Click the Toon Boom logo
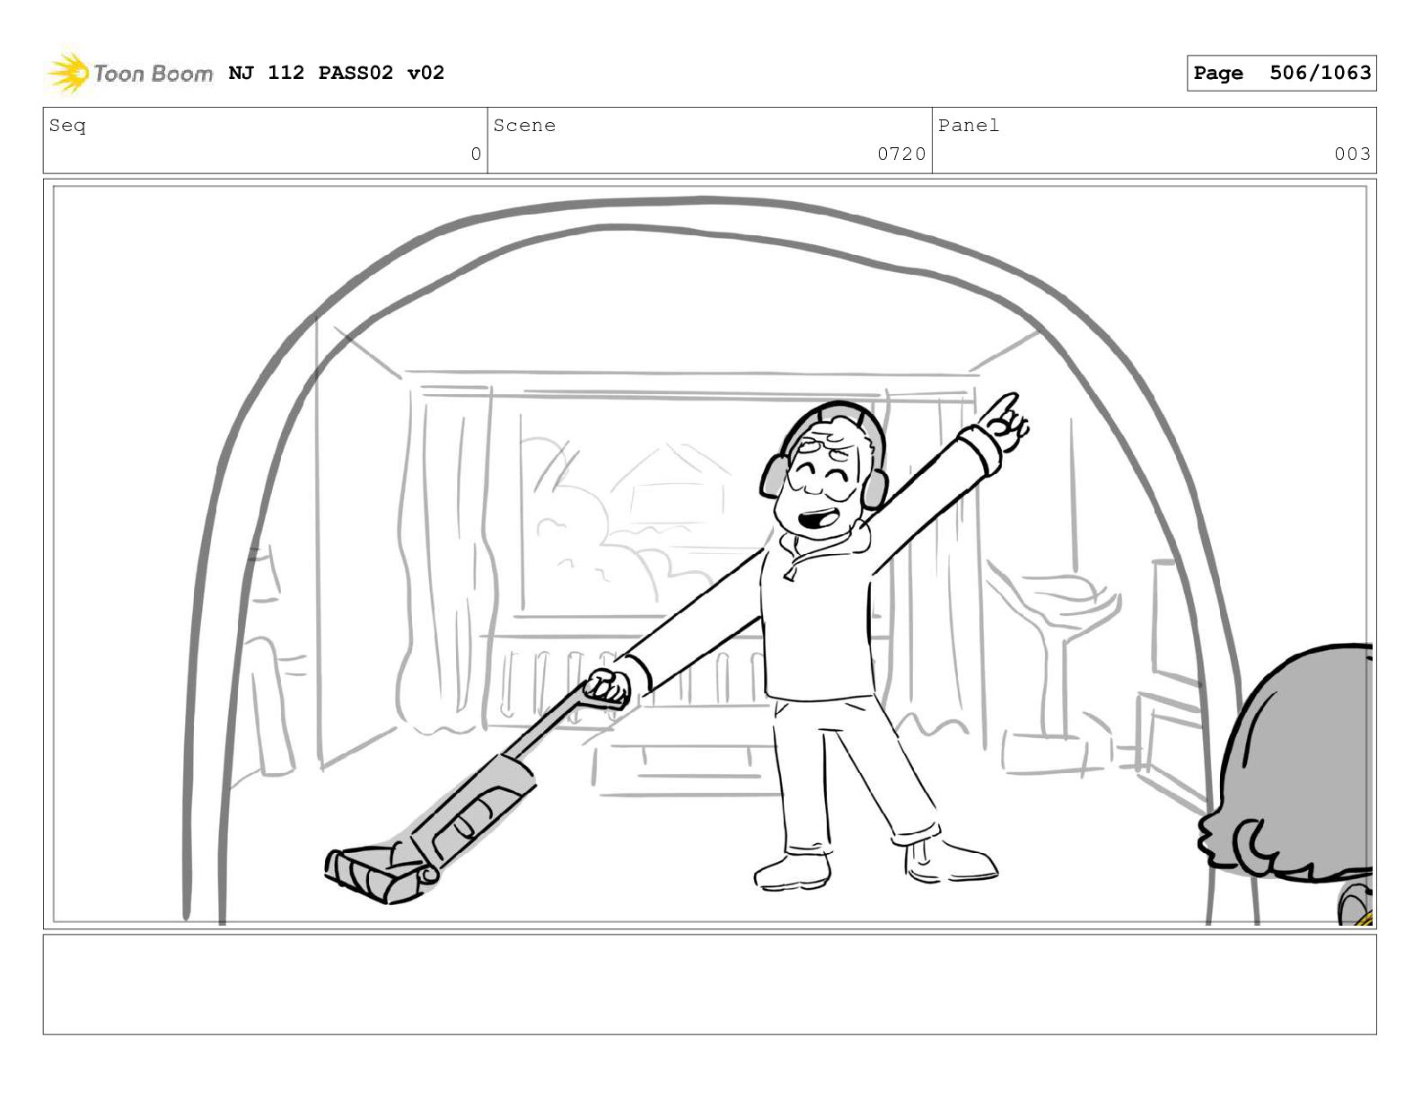Viewport: 1422px width, 1099px height. (129, 73)
